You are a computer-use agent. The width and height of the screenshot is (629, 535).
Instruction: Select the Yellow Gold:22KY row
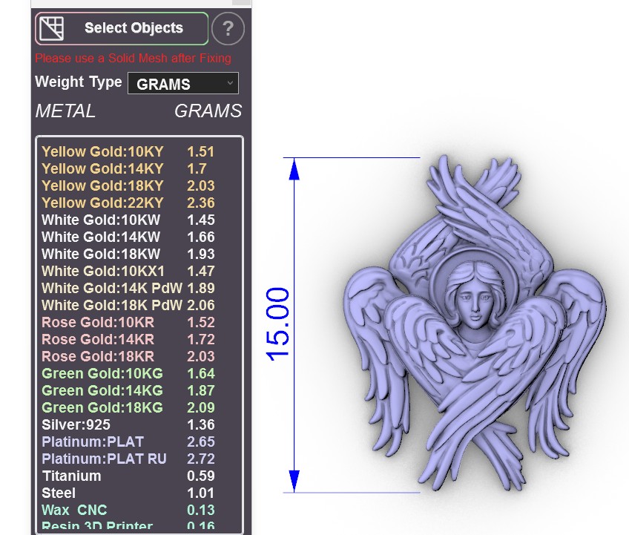point(128,203)
